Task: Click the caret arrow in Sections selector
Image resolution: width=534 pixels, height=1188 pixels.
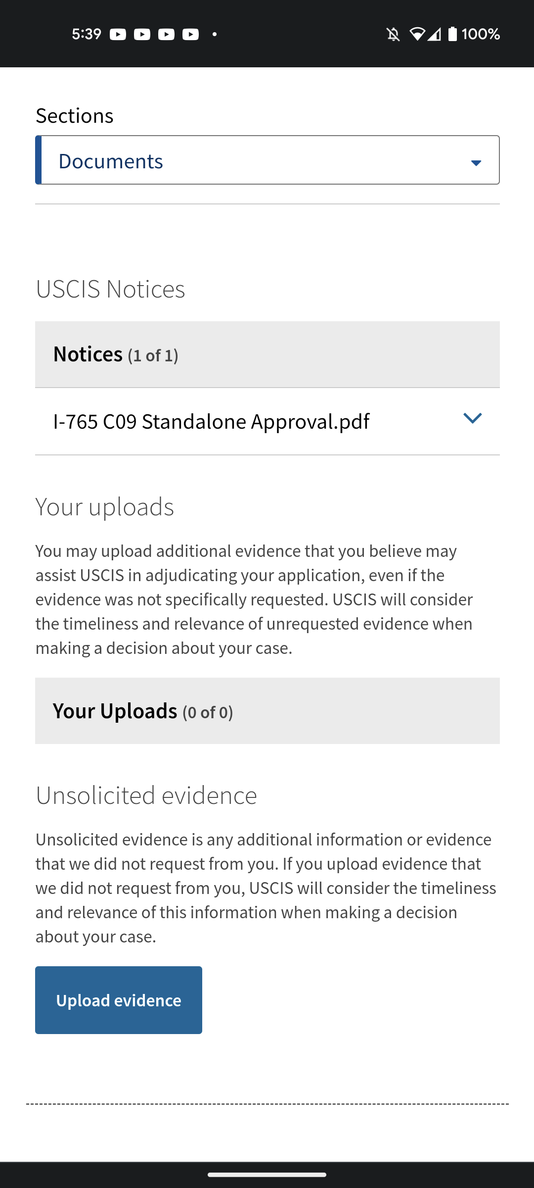Action: click(x=476, y=163)
